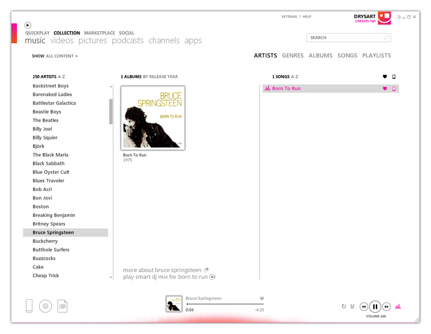The width and height of the screenshot is (431, 334).
Task: Toggle the shuffle button
Action: (x=352, y=306)
